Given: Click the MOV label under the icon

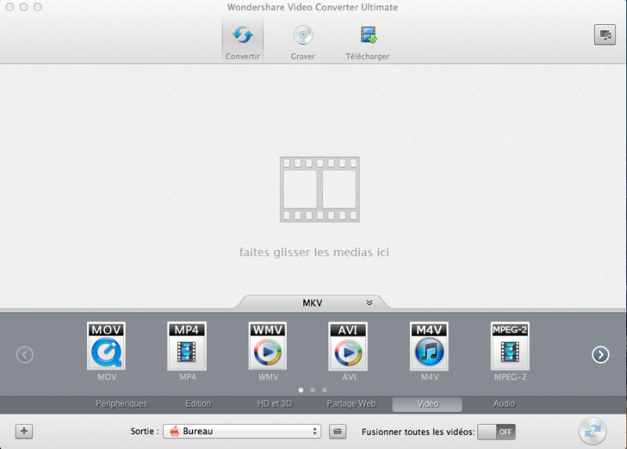Looking at the screenshot, I should point(107,377).
